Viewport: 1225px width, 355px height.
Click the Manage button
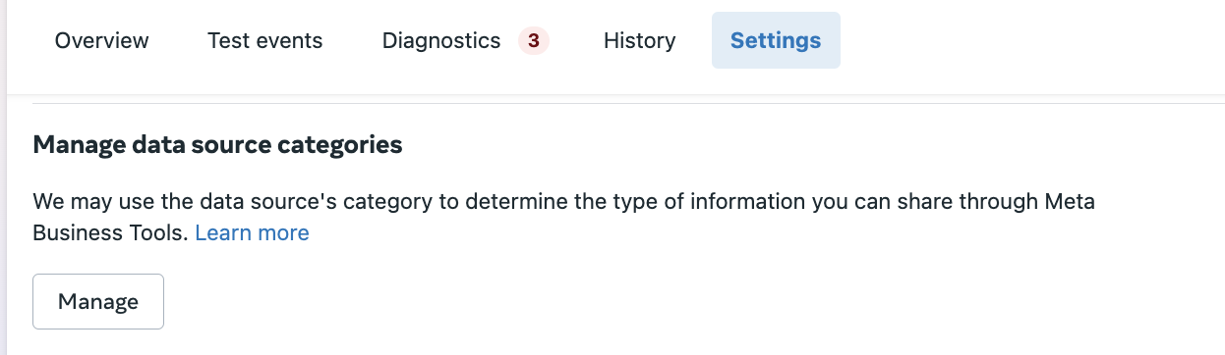(98, 301)
